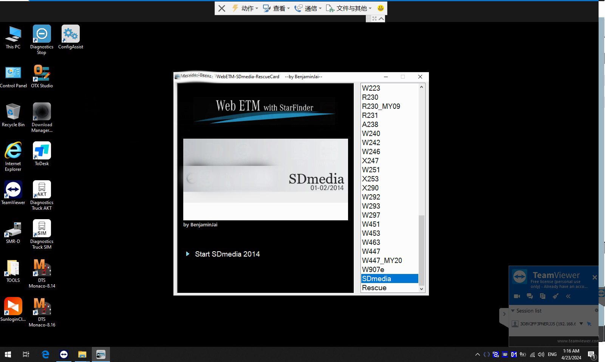
Task: Choose R230_MY09 in the model list
Action: [x=390, y=106]
